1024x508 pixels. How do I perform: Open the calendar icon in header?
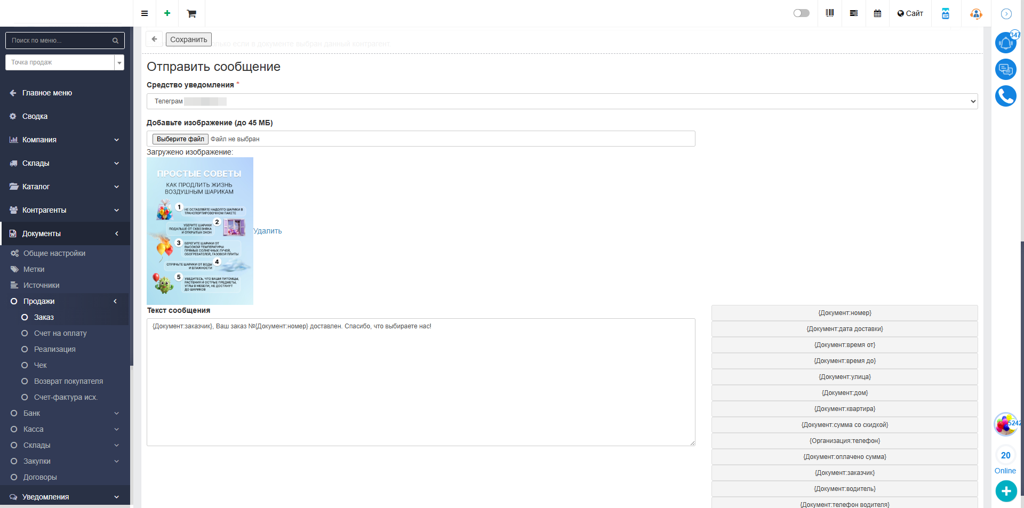click(877, 13)
